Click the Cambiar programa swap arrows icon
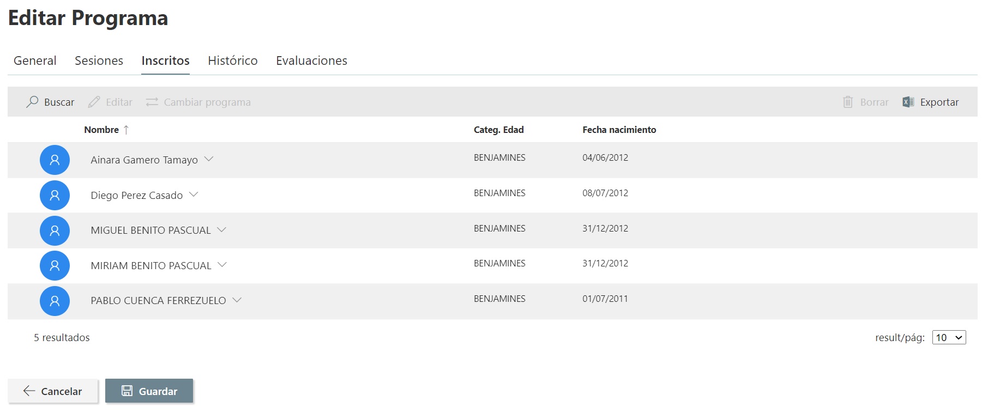 click(152, 102)
